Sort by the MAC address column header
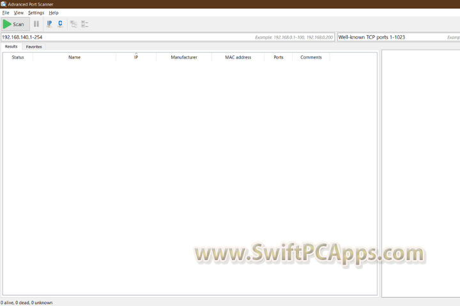The height and width of the screenshot is (306, 460). pyautogui.click(x=238, y=57)
